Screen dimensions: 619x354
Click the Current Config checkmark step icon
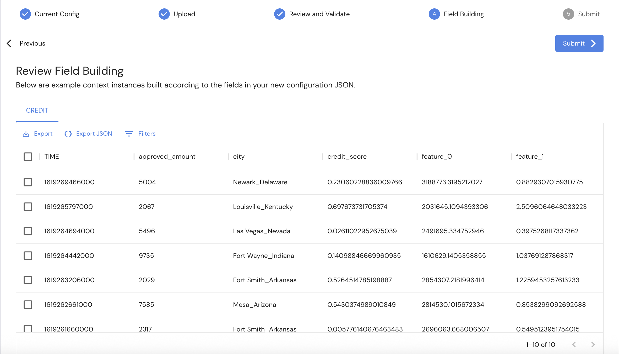pyautogui.click(x=25, y=14)
